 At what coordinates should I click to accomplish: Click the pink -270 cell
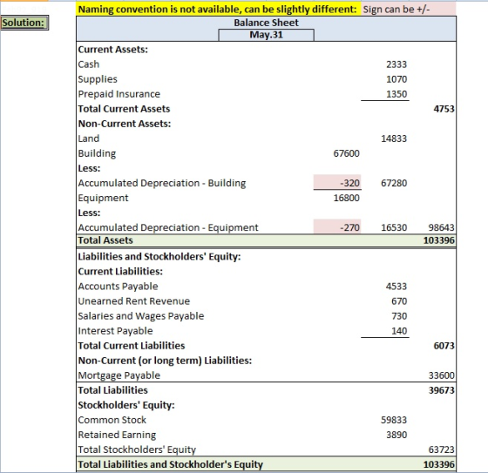(x=337, y=226)
